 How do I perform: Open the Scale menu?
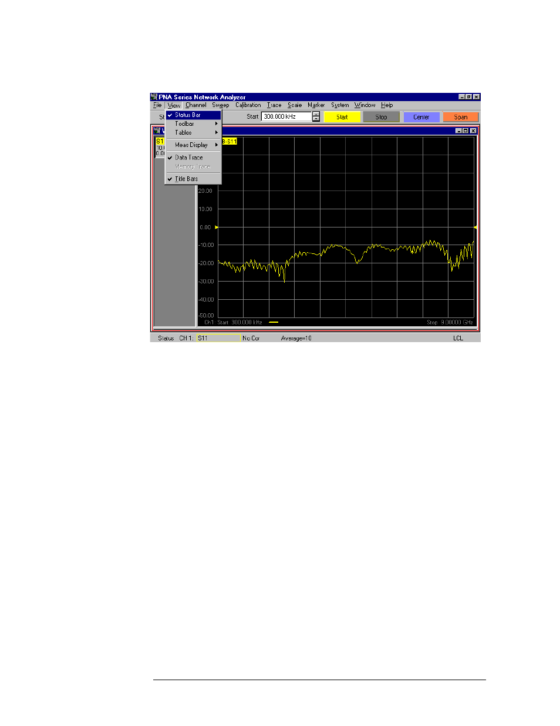(x=295, y=105)
